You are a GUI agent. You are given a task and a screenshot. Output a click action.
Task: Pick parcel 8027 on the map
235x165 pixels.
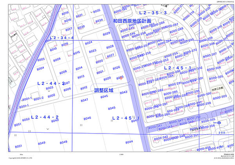click(x=110, y=56)
